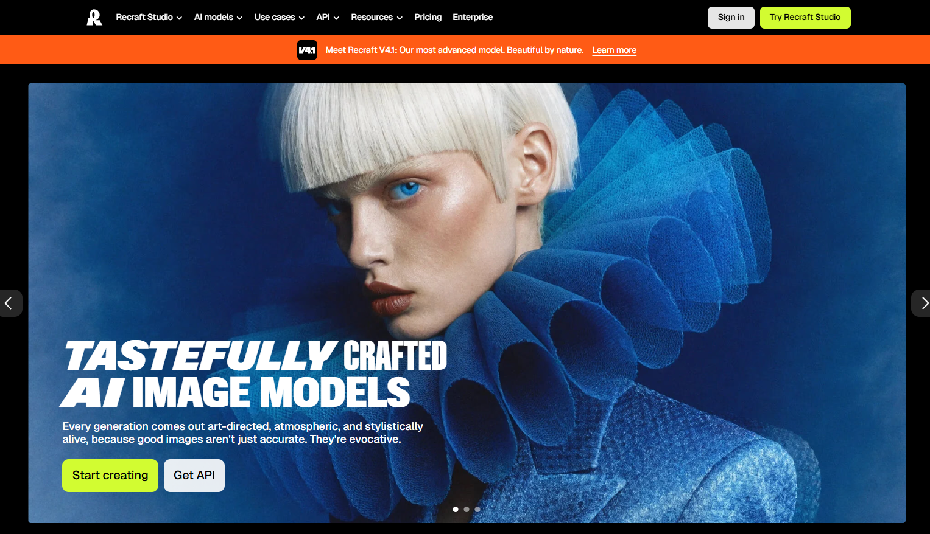Click Try Recraft Studio button
Viewport: 930px width, 534px height.
click(x=805, y=18)
